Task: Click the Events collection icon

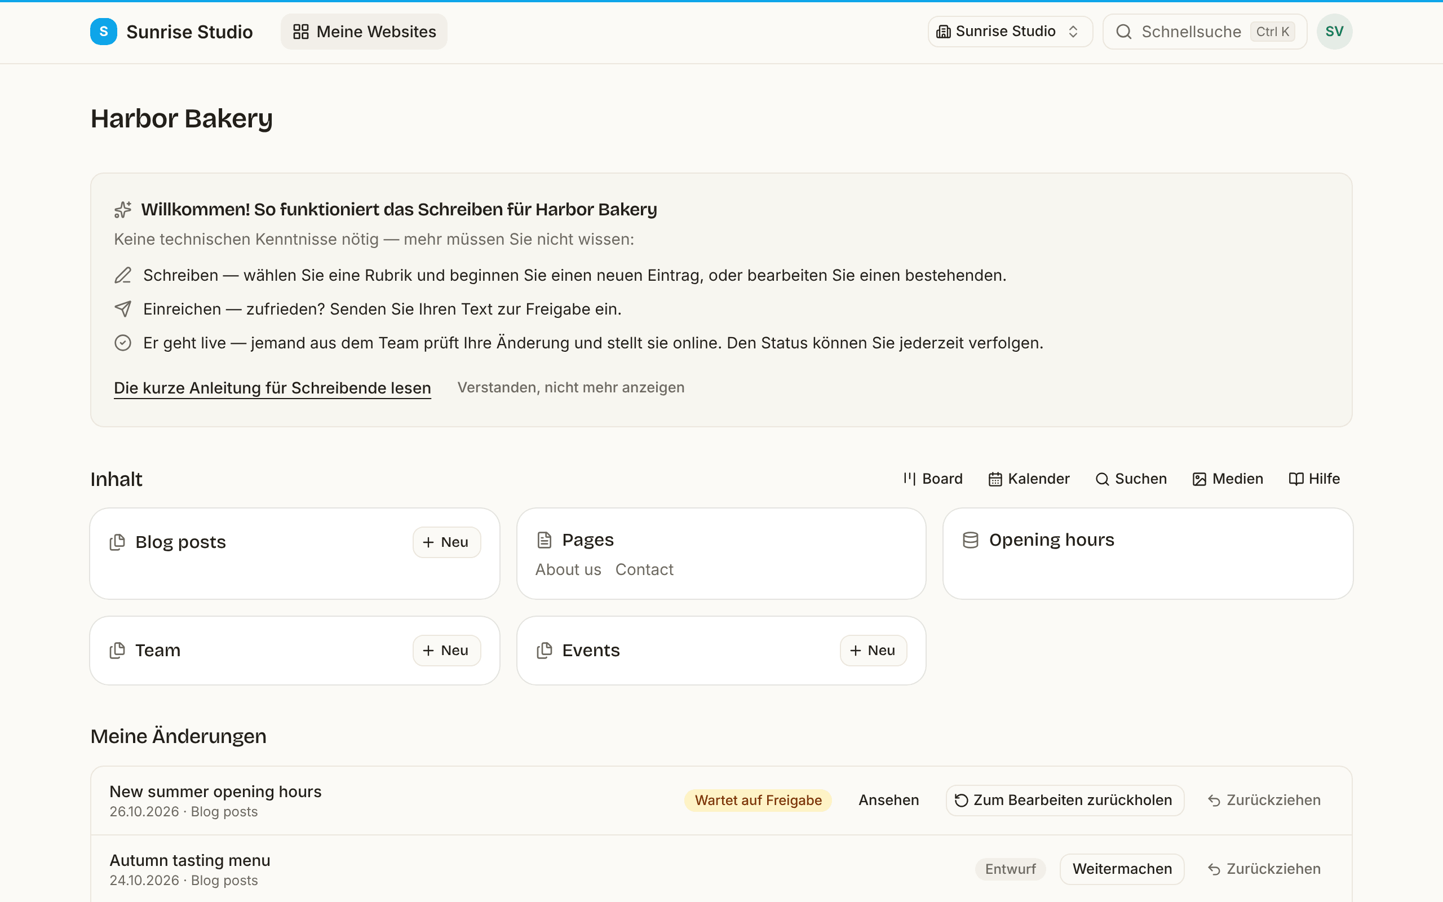Action: pyautogui.click(x=545, y=650)
